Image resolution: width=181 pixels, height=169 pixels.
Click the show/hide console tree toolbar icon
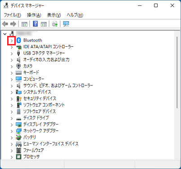click(x=24, y=24)
